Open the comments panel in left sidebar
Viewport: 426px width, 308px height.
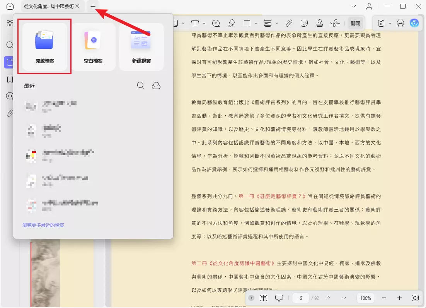[x=10, y=96]
